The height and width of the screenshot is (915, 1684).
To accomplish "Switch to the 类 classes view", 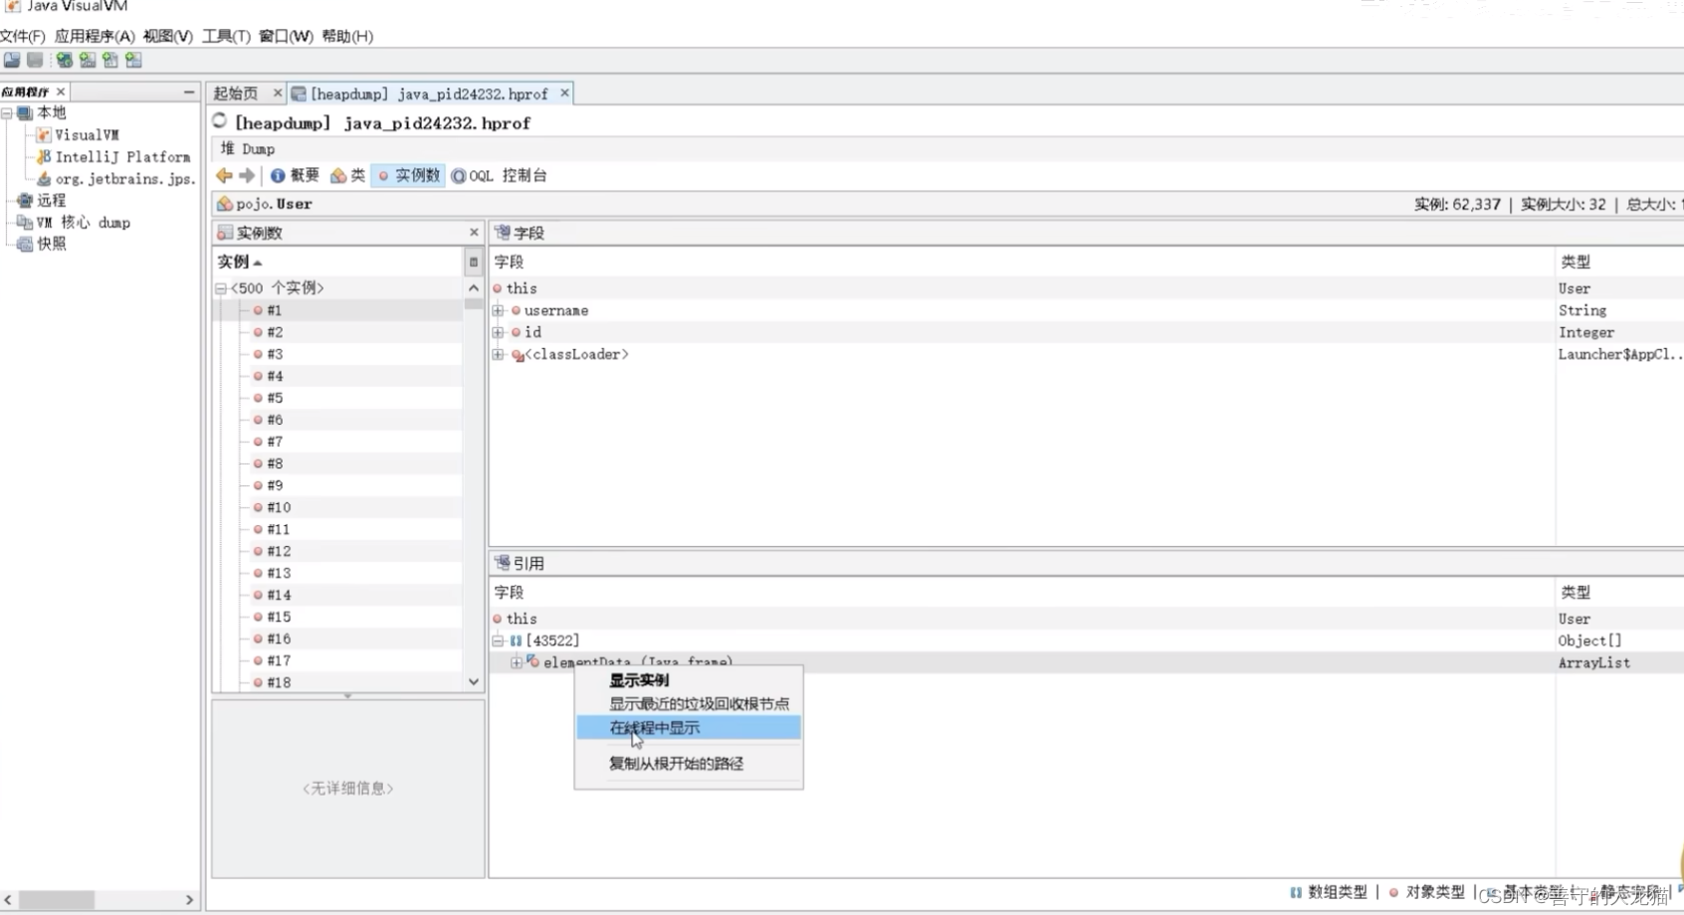I will point(348,176).
